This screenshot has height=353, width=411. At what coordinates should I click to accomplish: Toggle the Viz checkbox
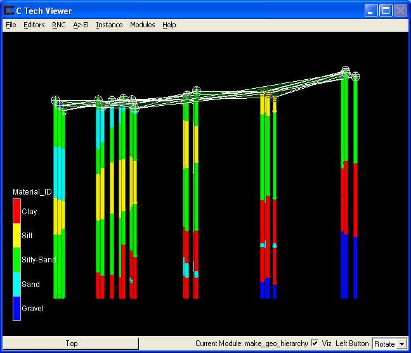[x=315, y=343]
